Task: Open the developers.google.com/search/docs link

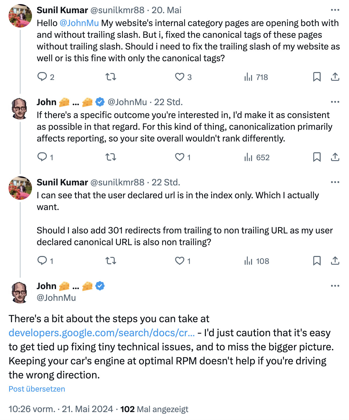Action: 101,333
